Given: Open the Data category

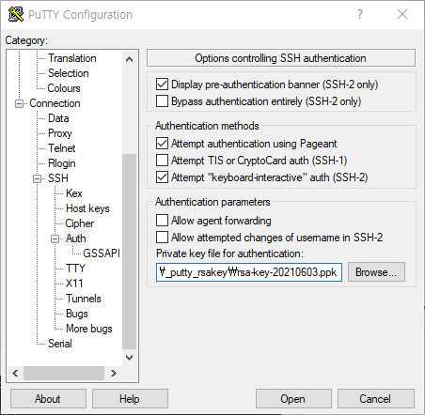Looking at the screenshot, I should [58, 118].
